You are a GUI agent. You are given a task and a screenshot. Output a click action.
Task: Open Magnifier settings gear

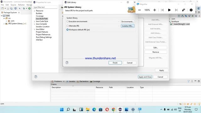click(191, 10)
